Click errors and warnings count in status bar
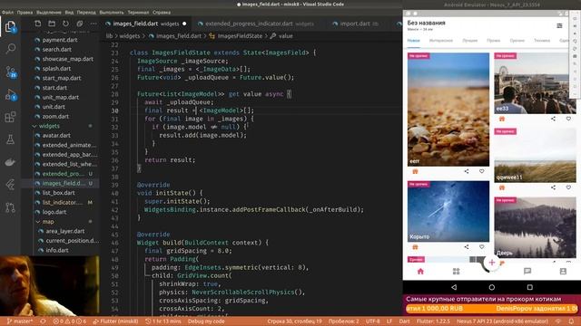 coord(70,321)
